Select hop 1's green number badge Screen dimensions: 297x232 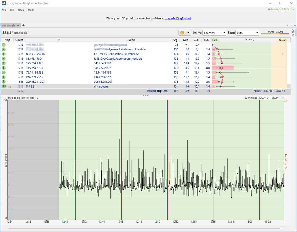tap(3, 45)
